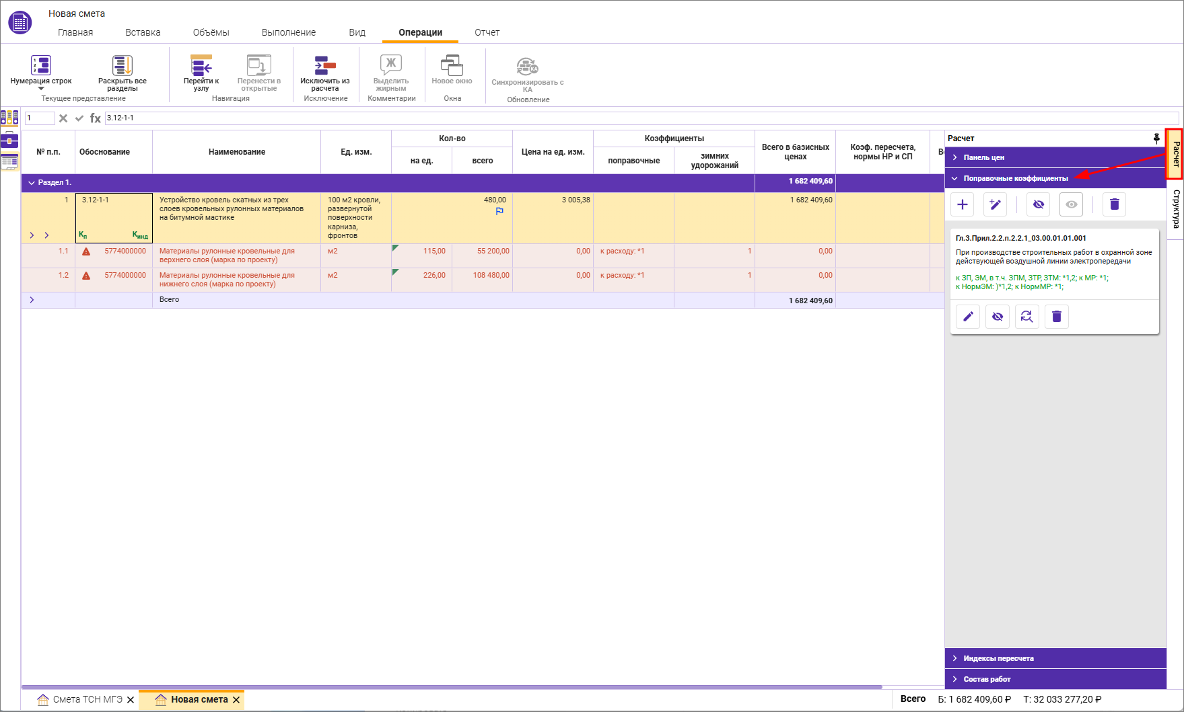
Task: Click Раскрыть все разделы icon
Action: pos(122,66)
